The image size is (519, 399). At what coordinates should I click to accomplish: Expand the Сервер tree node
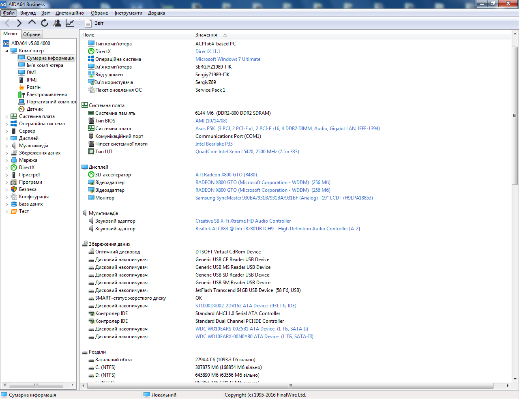[x=6, y=131]
